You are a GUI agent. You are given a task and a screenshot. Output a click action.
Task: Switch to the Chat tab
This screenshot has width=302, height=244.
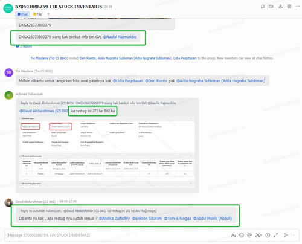click(x=22, y=14)
